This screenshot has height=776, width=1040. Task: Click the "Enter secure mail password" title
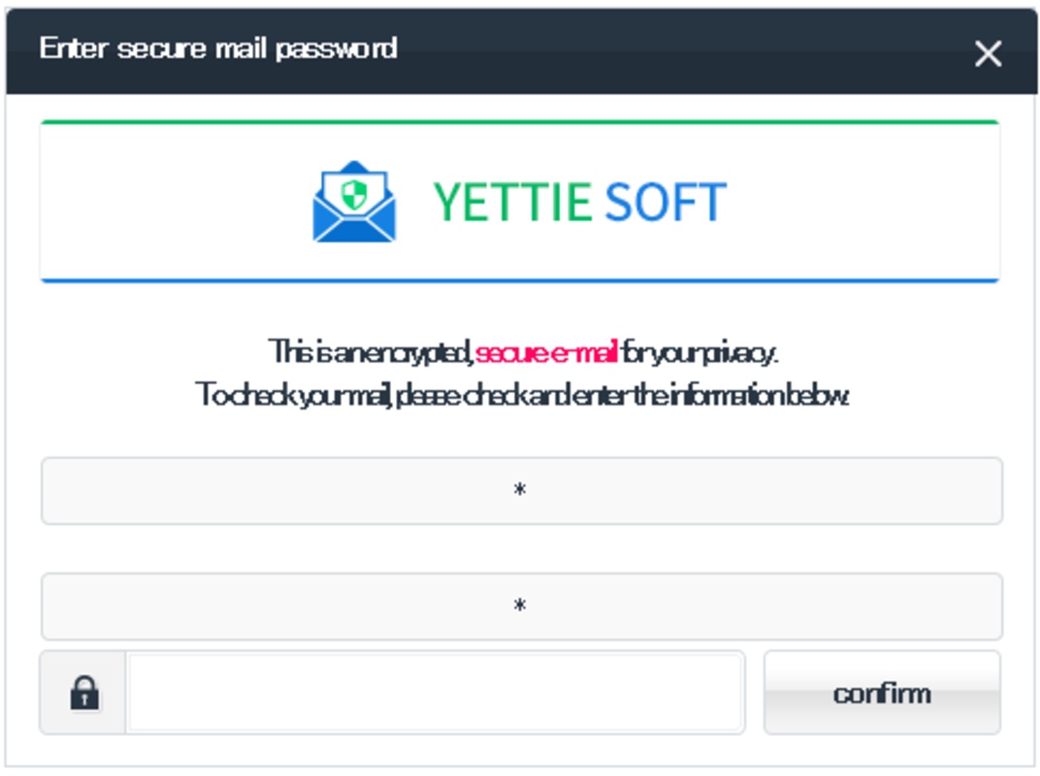pos(218,48)
